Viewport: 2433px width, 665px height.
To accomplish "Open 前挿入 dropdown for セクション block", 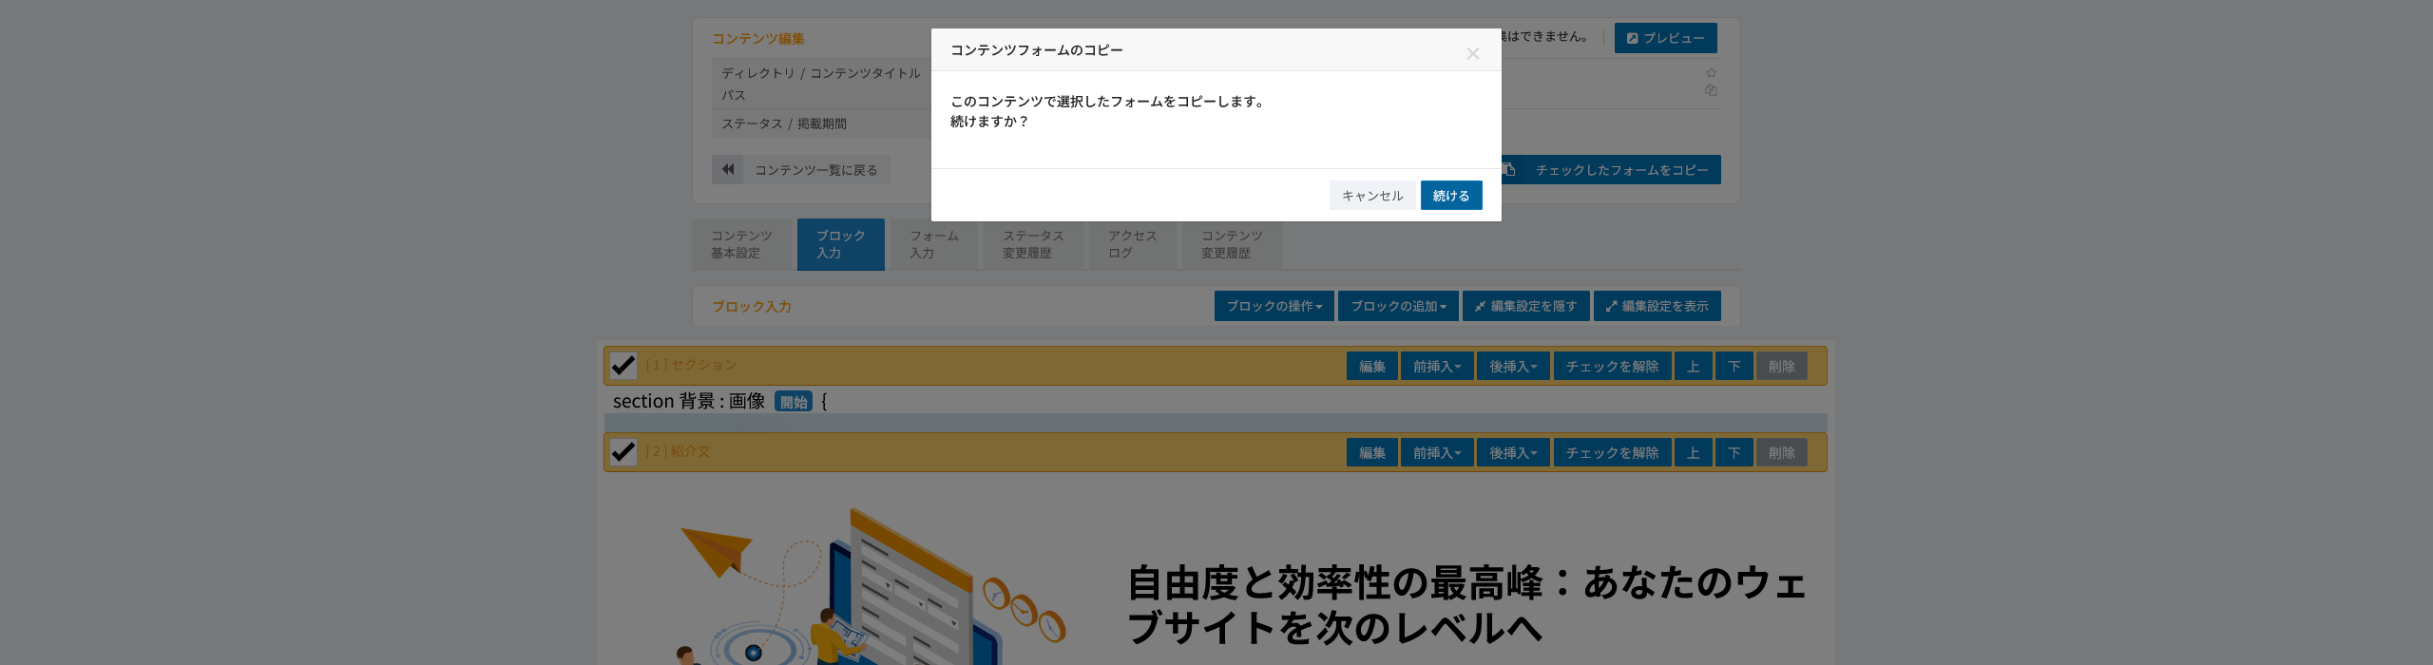I will click(x=1437, y=367).
